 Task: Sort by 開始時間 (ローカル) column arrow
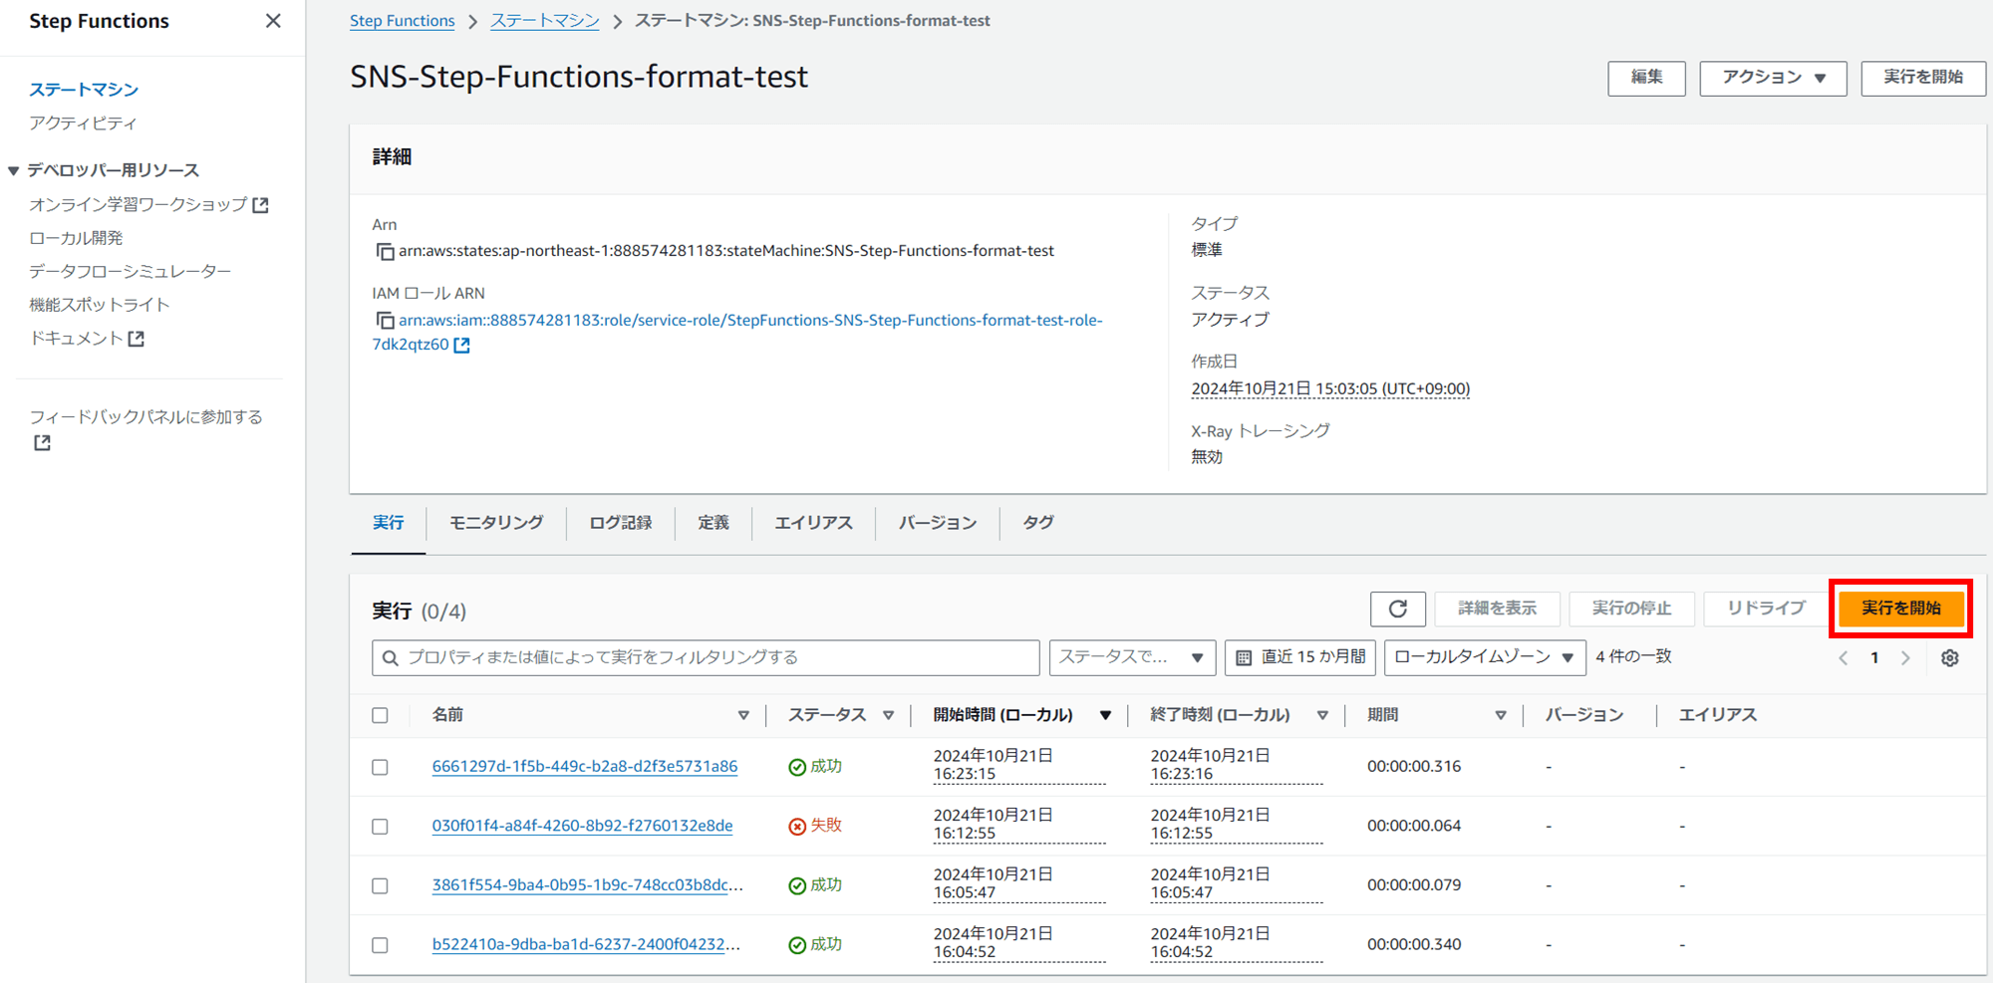pyautogui.click(x=1105, y=715)
